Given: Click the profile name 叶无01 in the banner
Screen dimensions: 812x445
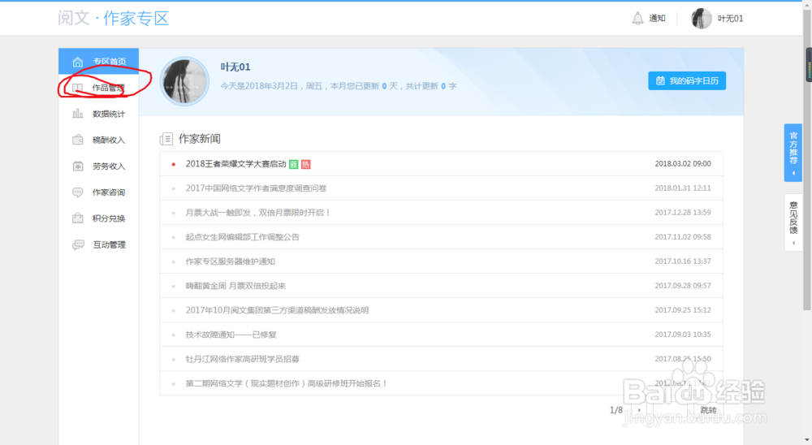Looking at the screenshot, I should click(235, 67).
